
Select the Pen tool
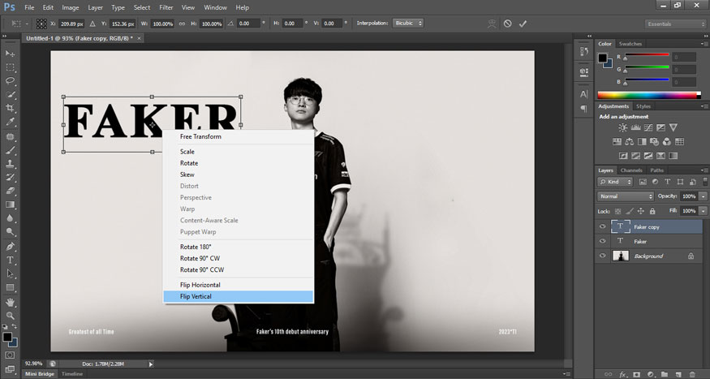pos(10,247)
